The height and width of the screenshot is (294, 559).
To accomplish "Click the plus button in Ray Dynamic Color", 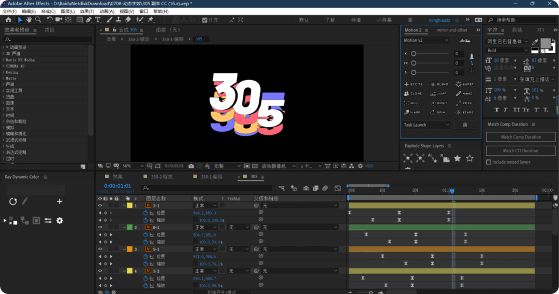I will coord(60,202).
